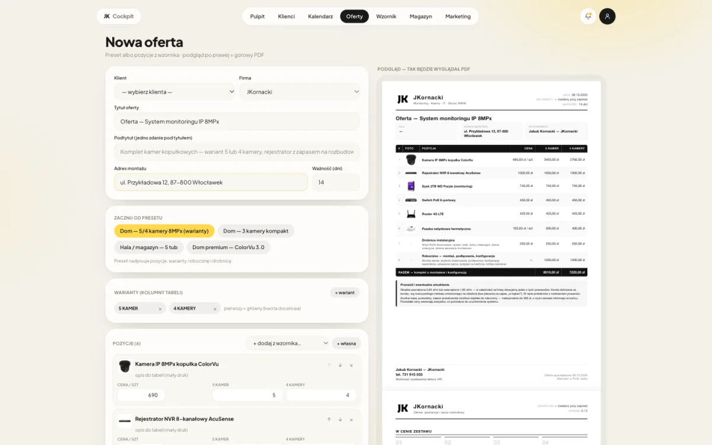Viewport: 712px width, 445px height.
Task: Focus the Adres montażu field
Action: 211,182
